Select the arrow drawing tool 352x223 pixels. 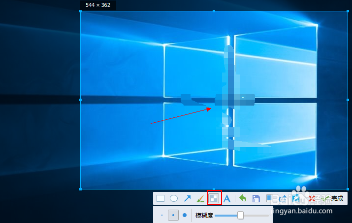(x=187, y=198)
